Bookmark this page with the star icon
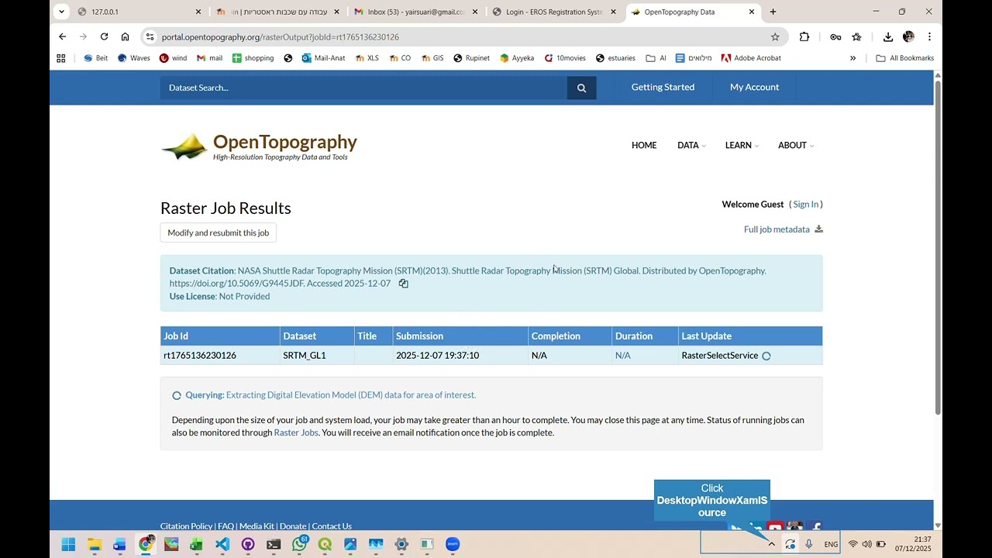This screenshot has height=558, width=992. click(775, 36)
